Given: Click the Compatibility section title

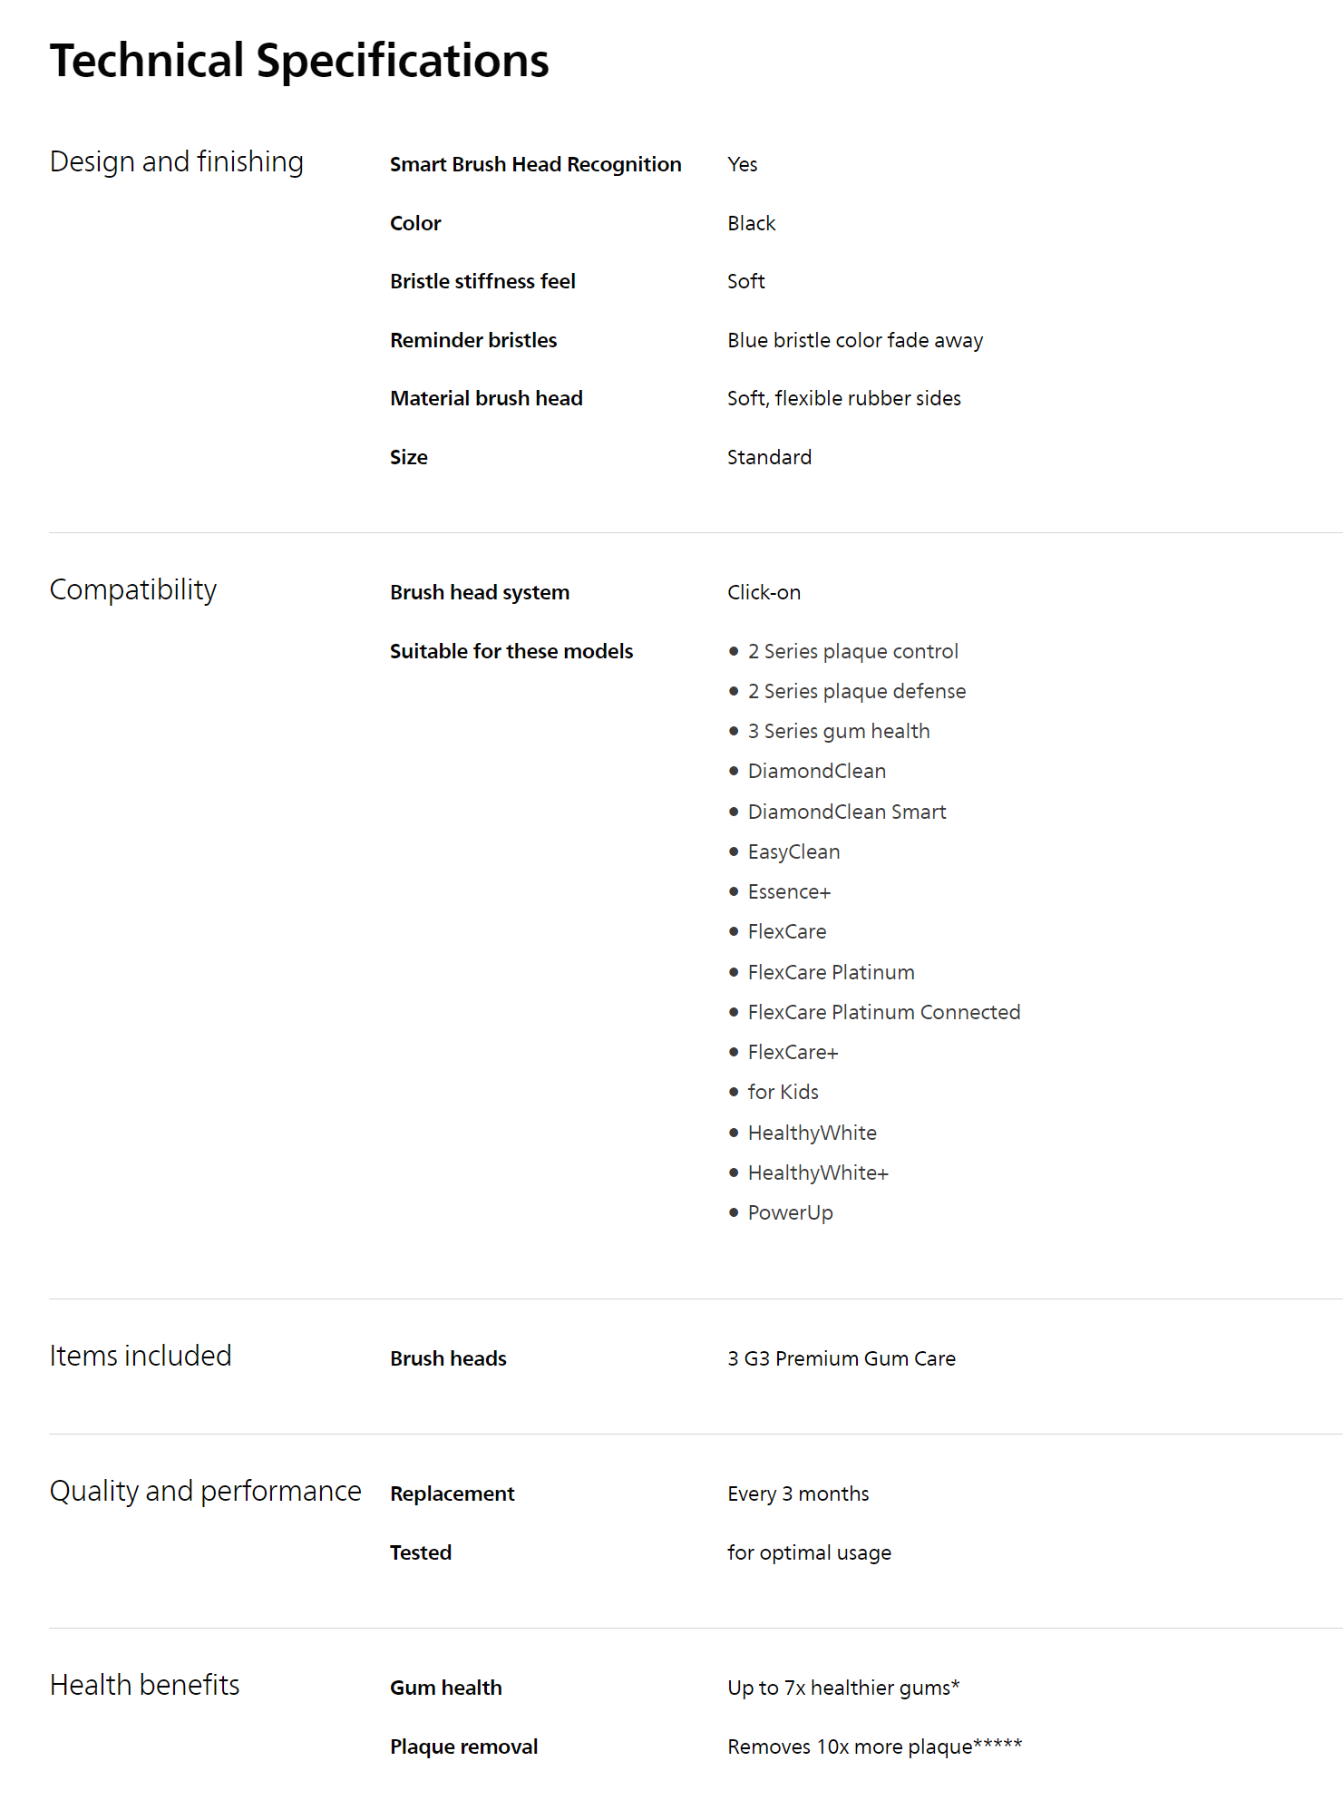Looking at the screenshot, I should pos(133,590).
